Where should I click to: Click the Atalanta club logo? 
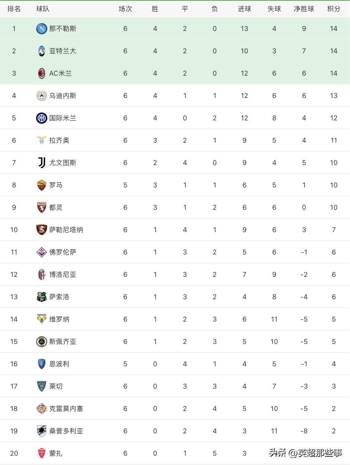[42, 51]
